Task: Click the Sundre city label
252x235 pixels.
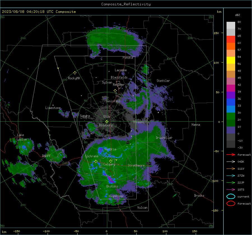Action: point(85,116)
